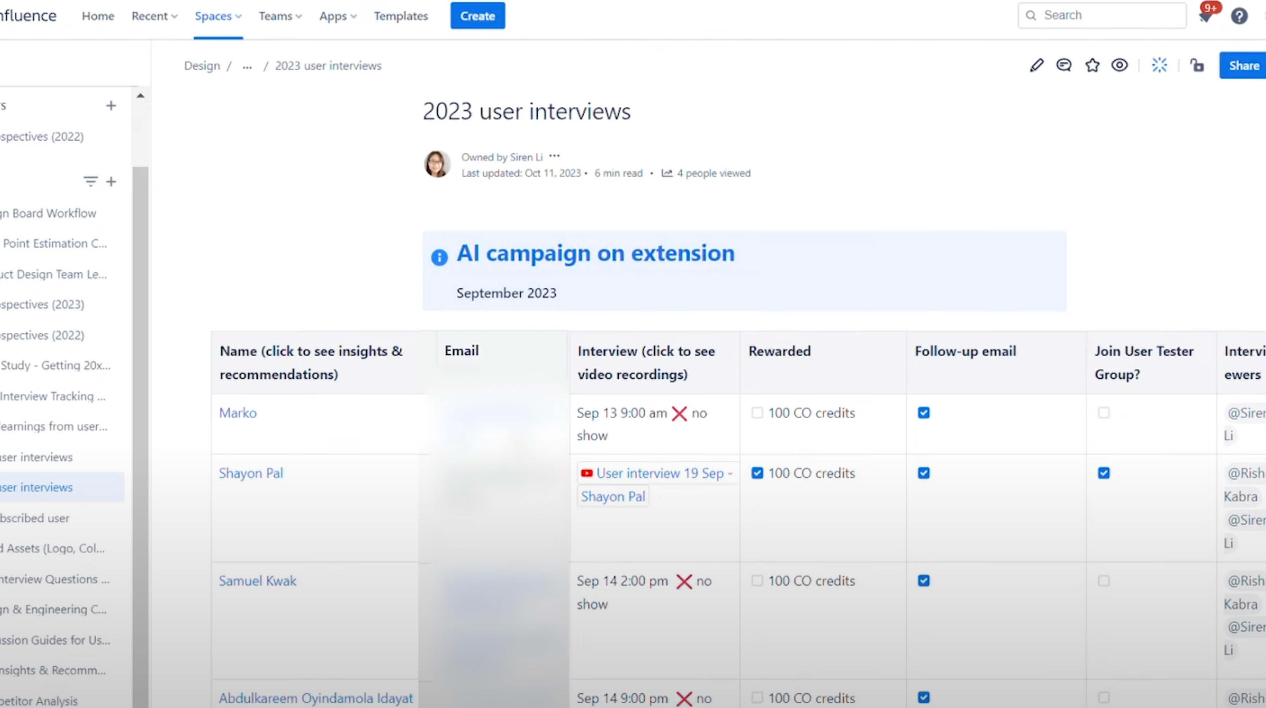This screenshot has width=1266, height=708.
Task: Uncheck Samuel Kwak's follow-up email checkbox
Action: (x=924, y=581)
